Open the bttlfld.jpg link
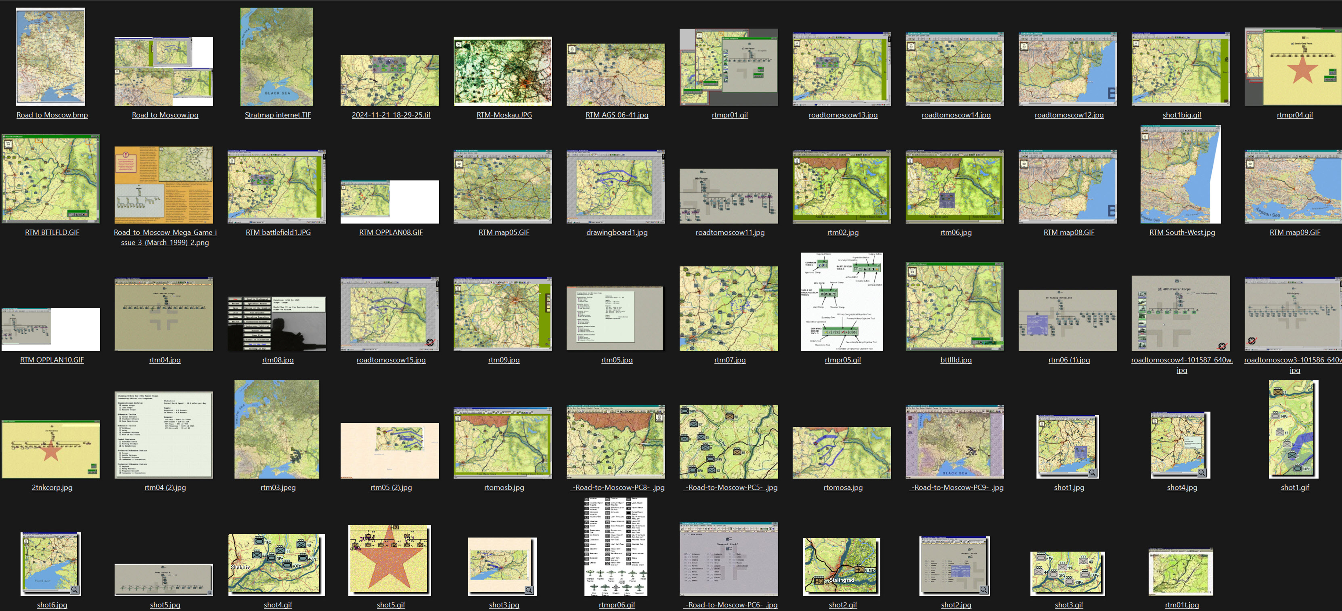The height and width of the screenshot is (611, 1342). click(x=956, y=360)
